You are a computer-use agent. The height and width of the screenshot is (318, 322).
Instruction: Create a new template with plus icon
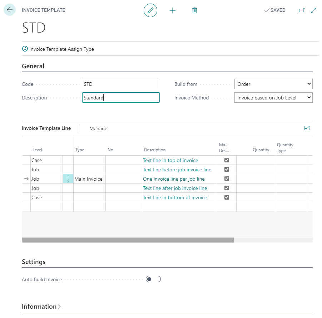pyautogui.click(x=173, y=10)
